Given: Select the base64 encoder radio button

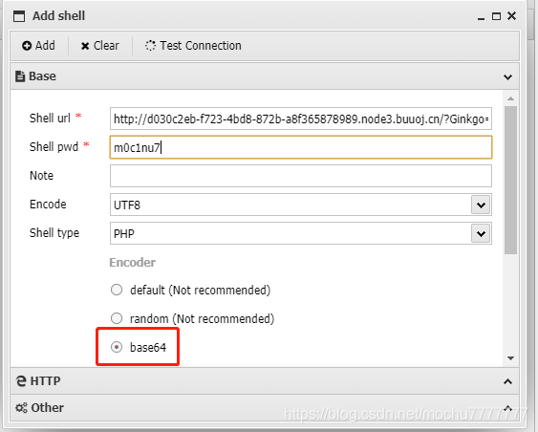Looking at the screenshot, I should coord(117,347).
